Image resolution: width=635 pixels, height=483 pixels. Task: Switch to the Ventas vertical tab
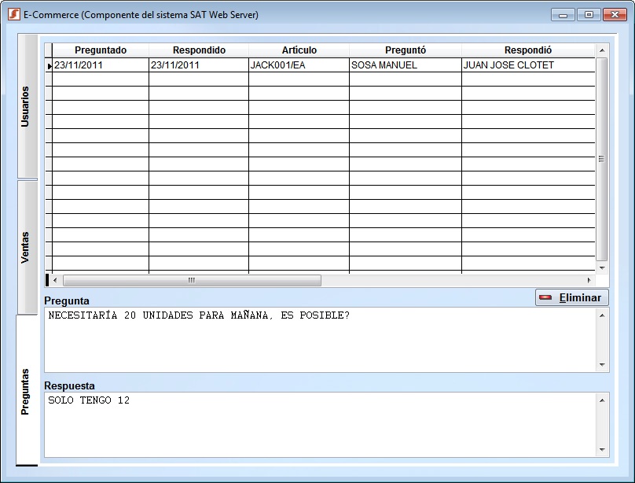[26, 247]
